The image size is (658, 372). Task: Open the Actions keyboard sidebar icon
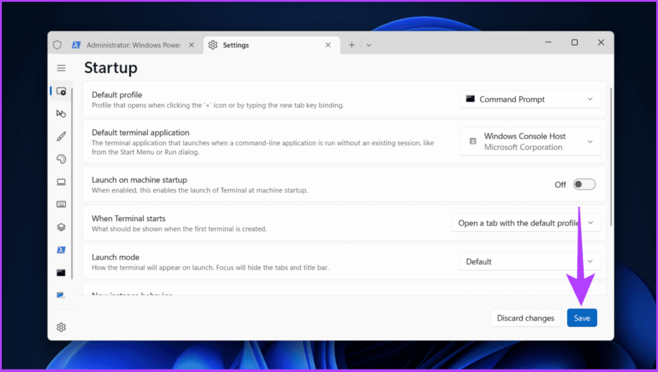[61, 204]
